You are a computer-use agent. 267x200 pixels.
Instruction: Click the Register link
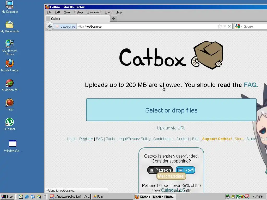click(86, 139)
